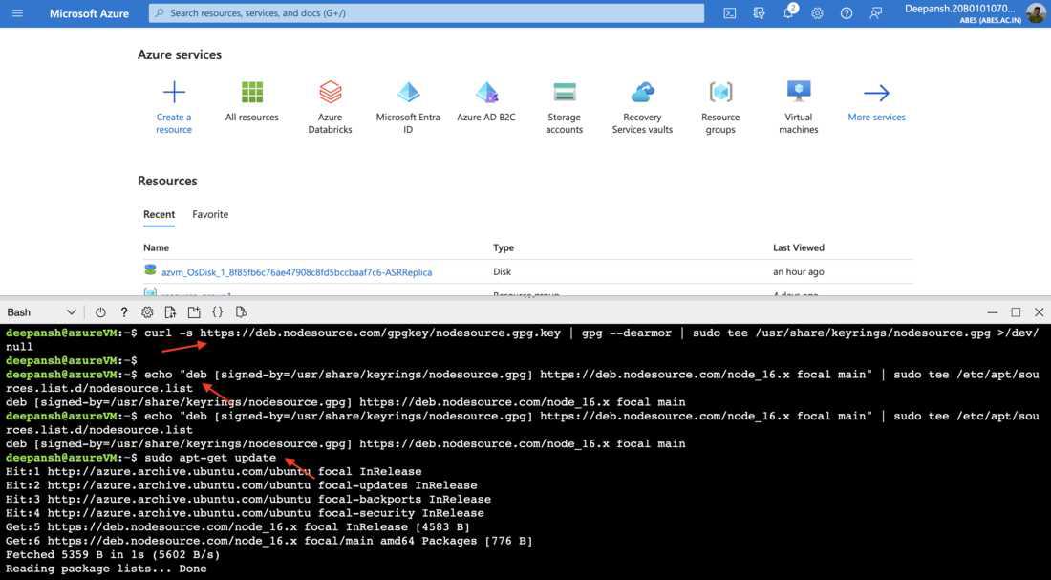Open Storage accounts service
The image size is (1051, 580).
[x=565, y=107]
